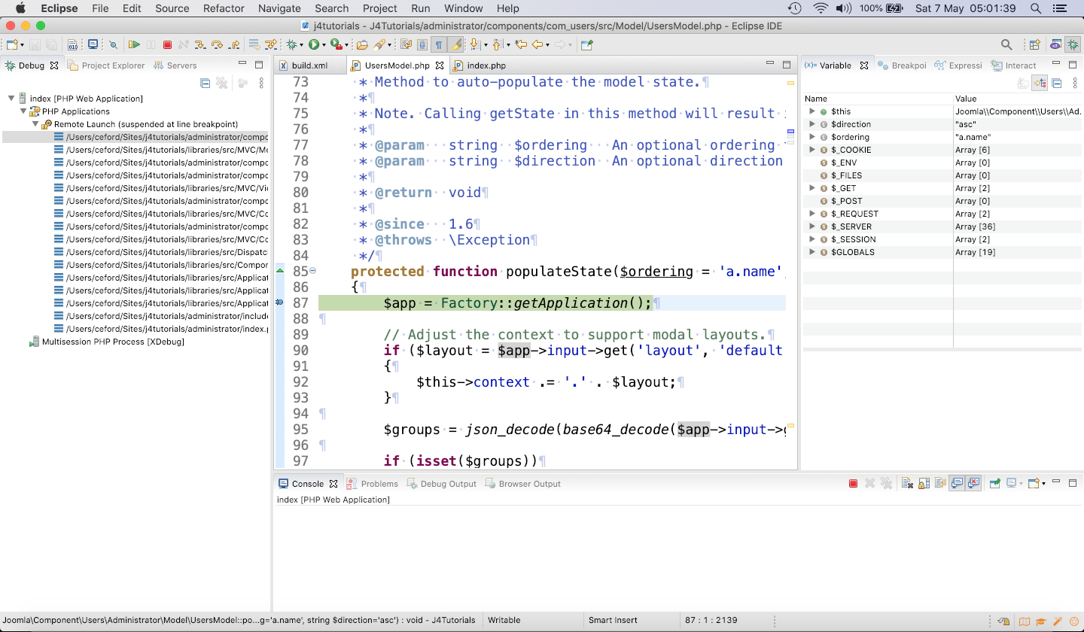The image size is (1084, 632).
Task: Toggle Block Selection Mode in the toolbar
Action: coord(422,45)
